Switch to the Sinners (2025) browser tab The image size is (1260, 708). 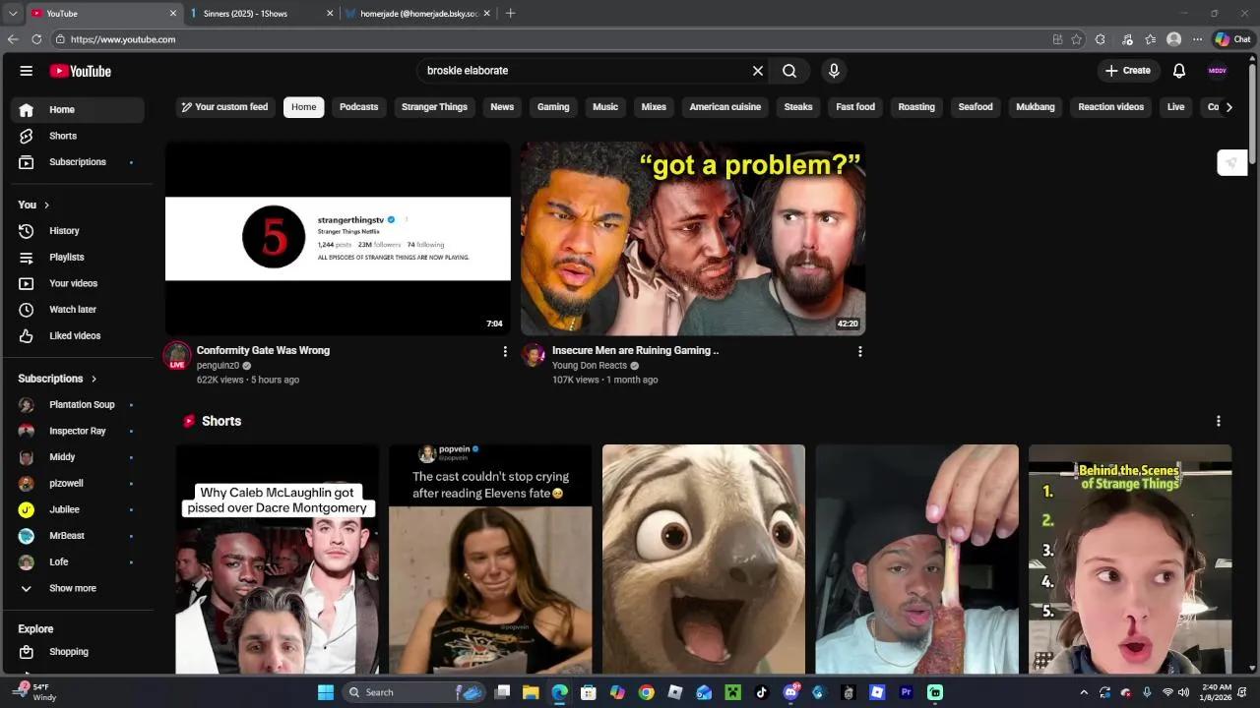(x=262, y=14)
